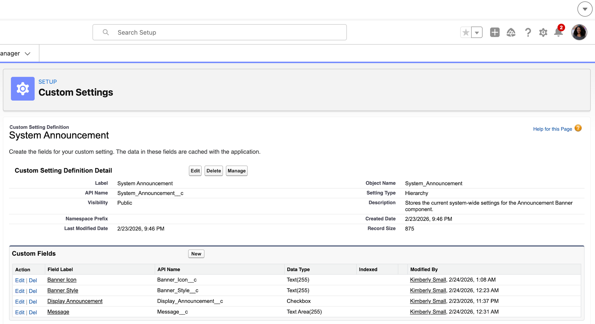Open the Guidance Center trailhead icon

click(511, 32)
